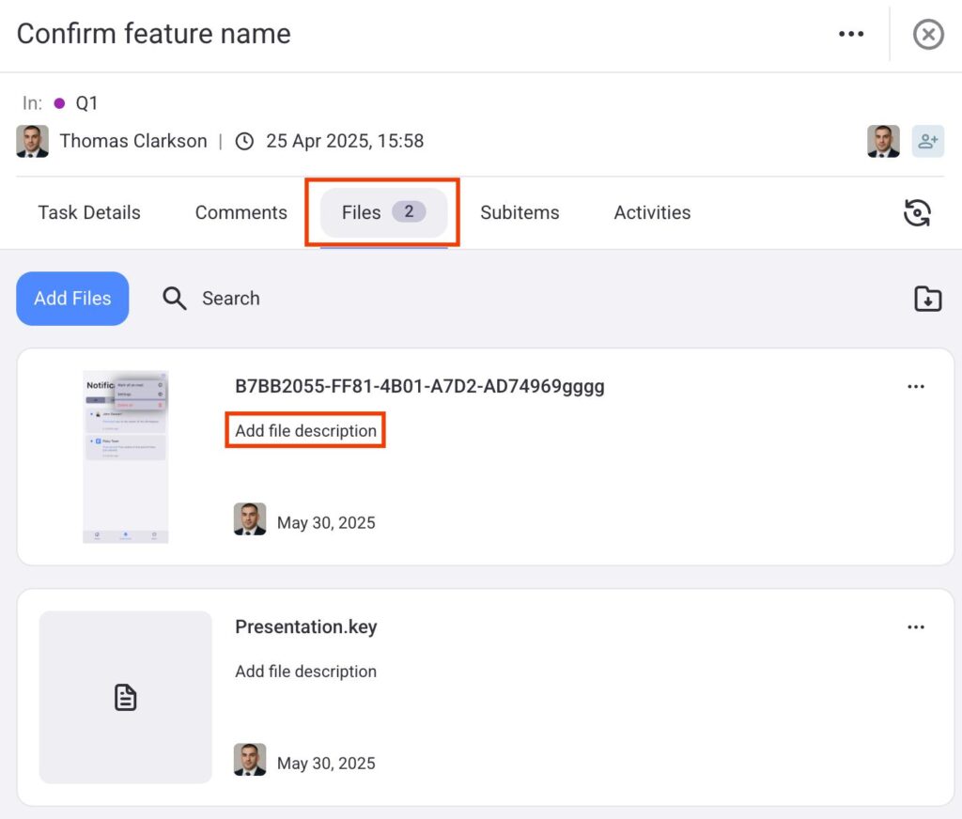
Task: Close the Confirm feature name panel
Action: pyautogui.click(x=927, y=35)
